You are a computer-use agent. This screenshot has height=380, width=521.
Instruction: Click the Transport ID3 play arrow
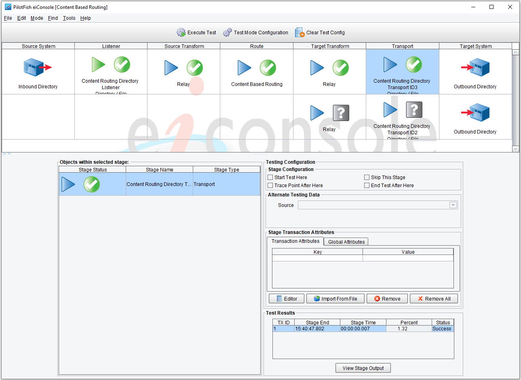pyautogui.click(x=390, y=65)
